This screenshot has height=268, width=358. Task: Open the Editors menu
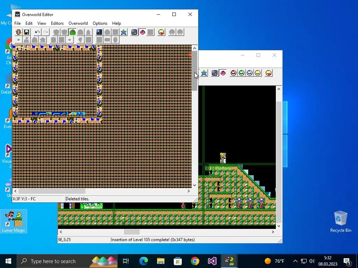click(57, 23)
